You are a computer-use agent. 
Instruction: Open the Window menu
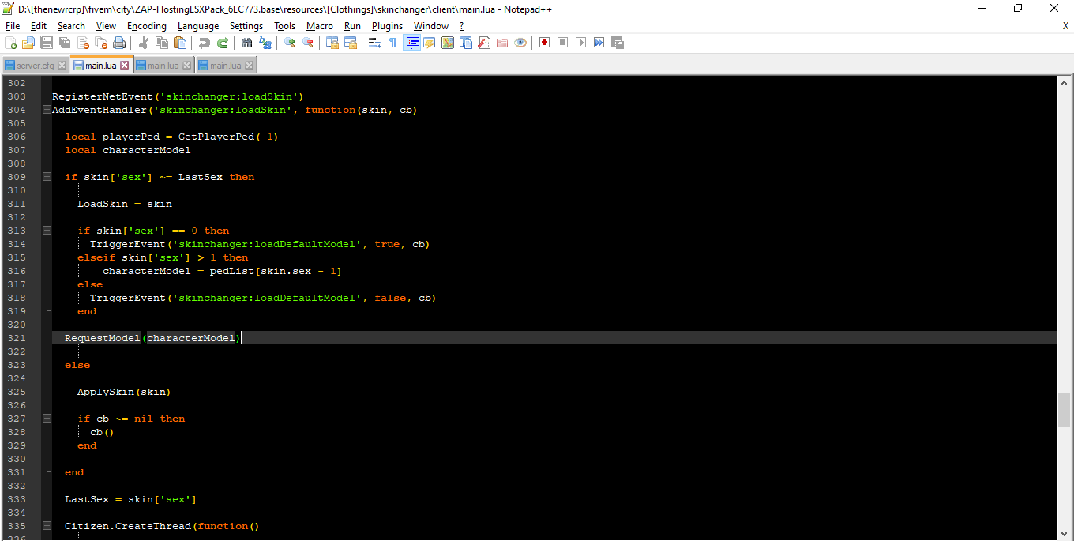coord(431,26)
